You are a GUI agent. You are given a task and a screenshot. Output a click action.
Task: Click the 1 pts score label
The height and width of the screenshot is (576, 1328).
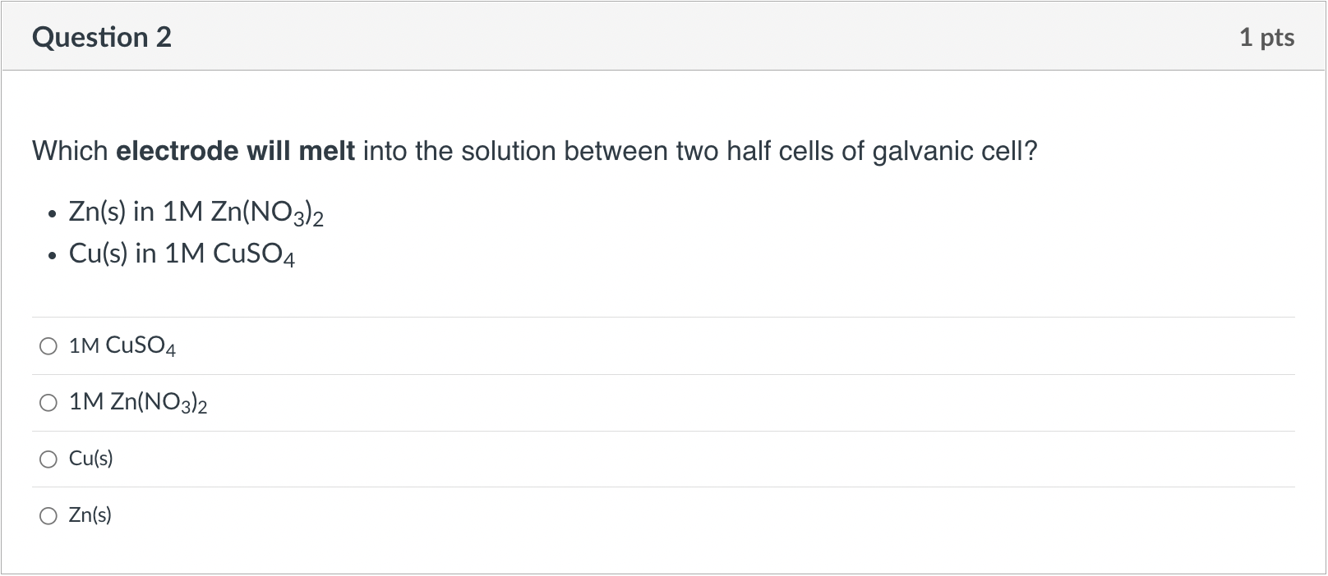click(1266, 37)
